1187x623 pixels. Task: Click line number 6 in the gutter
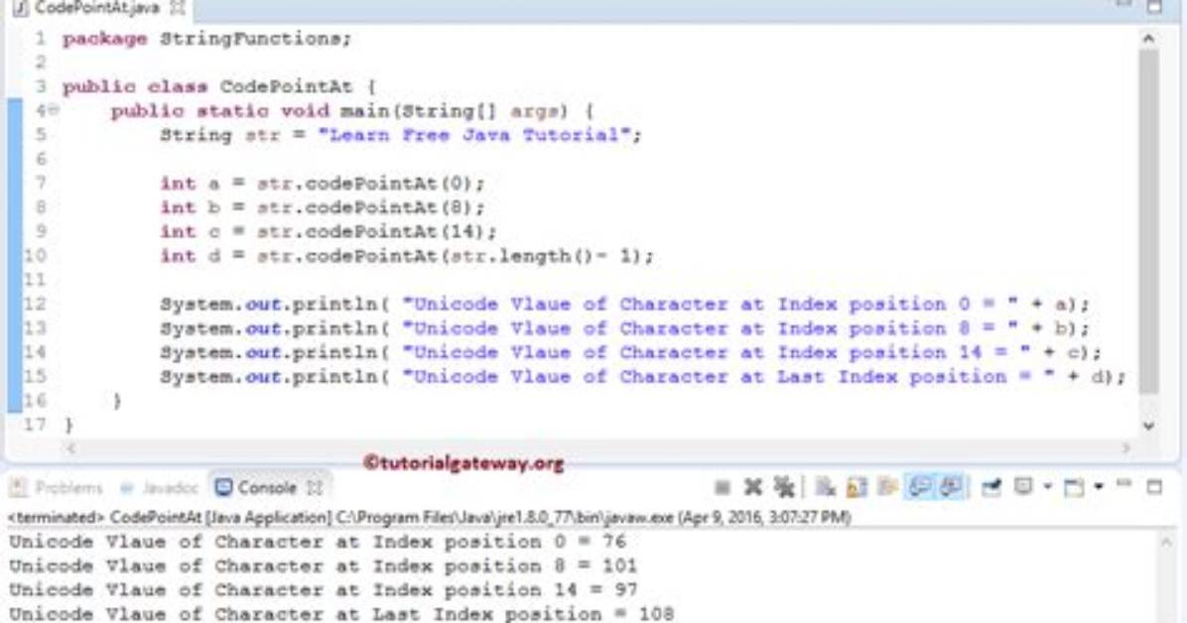click(x=41, y=159)
